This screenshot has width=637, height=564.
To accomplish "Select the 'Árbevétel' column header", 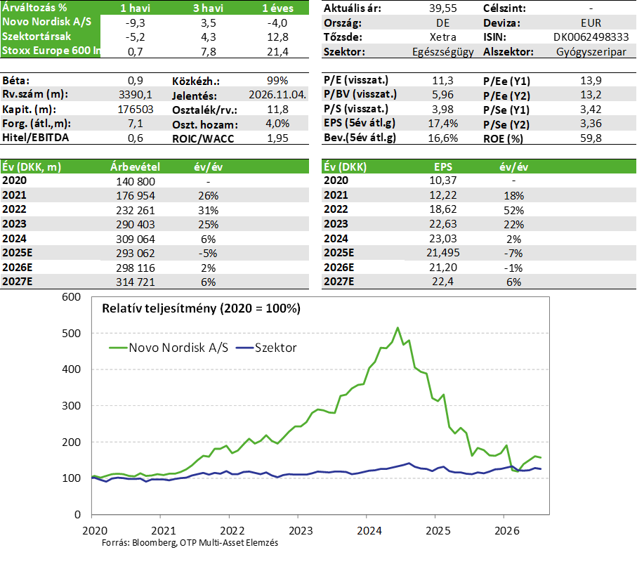I will (136, 167).
